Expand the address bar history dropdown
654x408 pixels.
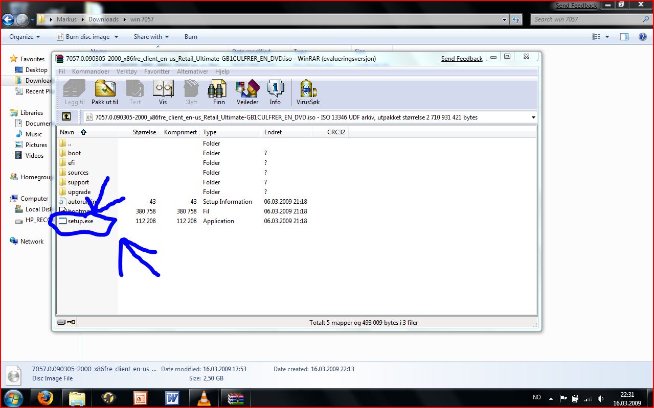505,19
